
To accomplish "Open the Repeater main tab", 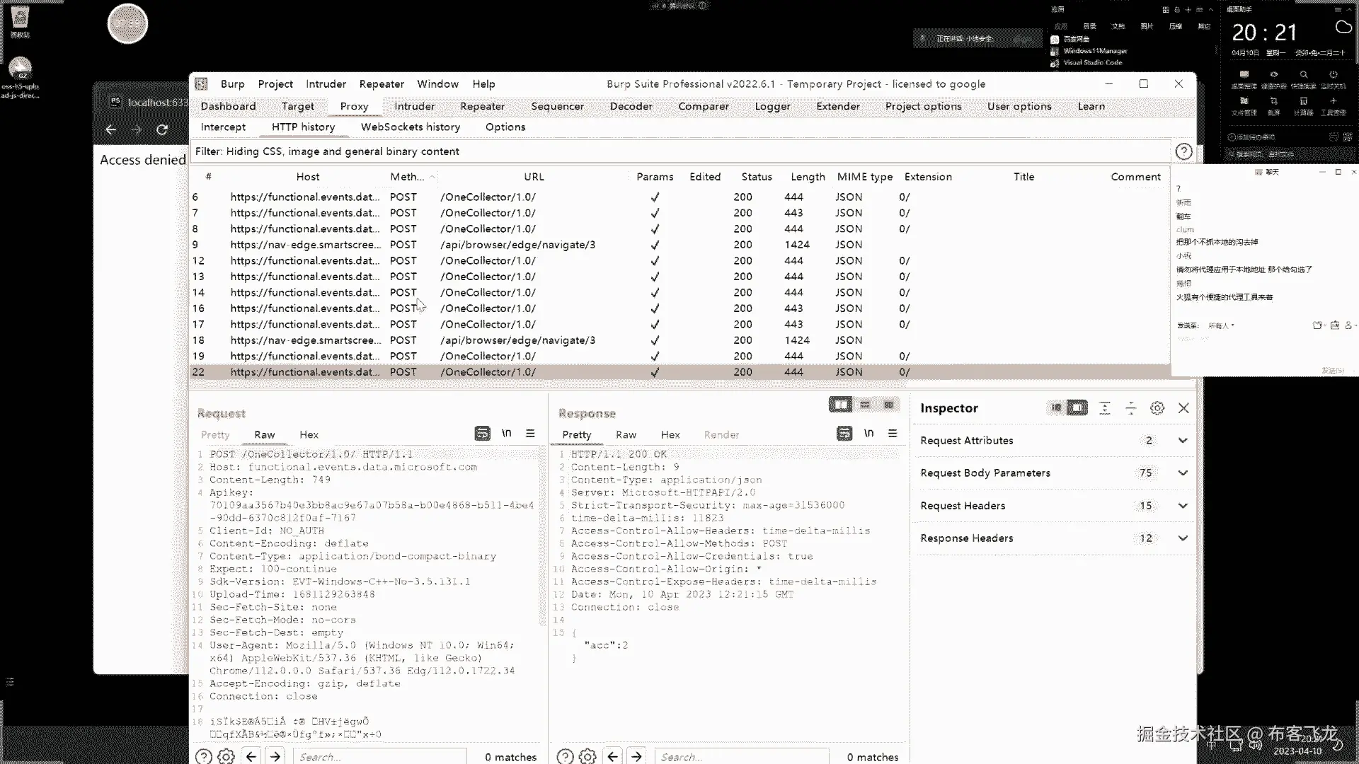I will coord(482,106).
